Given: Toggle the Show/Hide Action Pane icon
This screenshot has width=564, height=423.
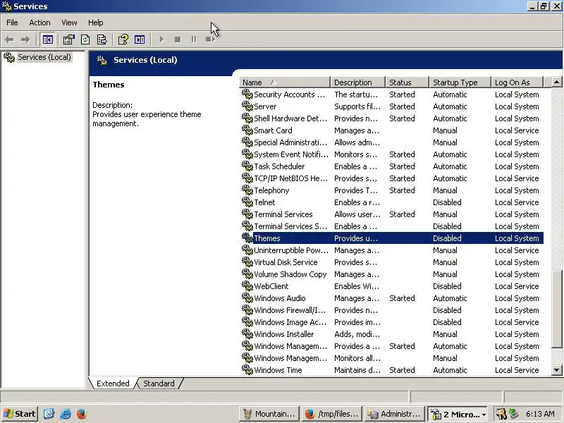Looking at the screenshot, I should click(140, 39).
